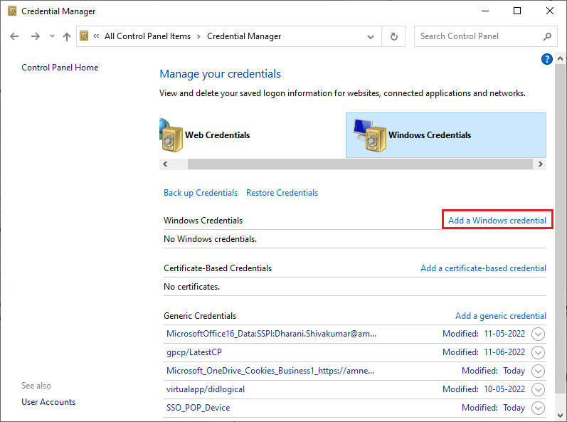Viewport: 567px width, 422px height.
Task: Minimize the Credential Manager window
Action: (485, 11)
